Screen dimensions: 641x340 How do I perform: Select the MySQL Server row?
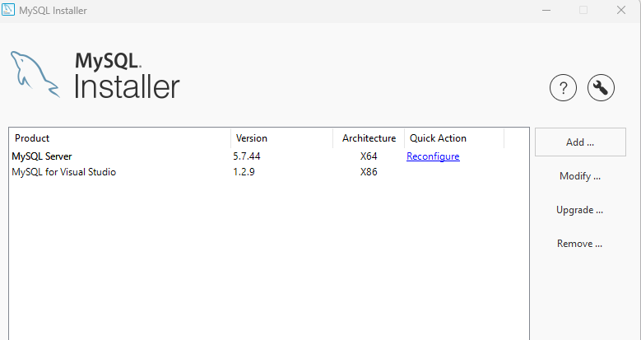[x=269, y=156]
